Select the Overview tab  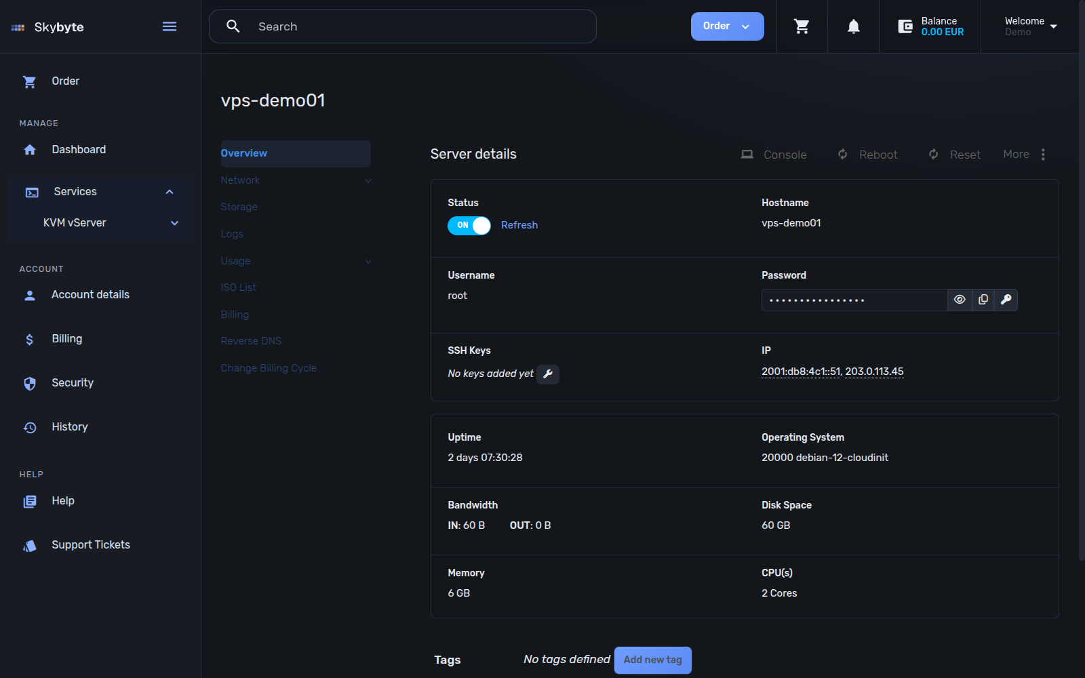(296, 153)
